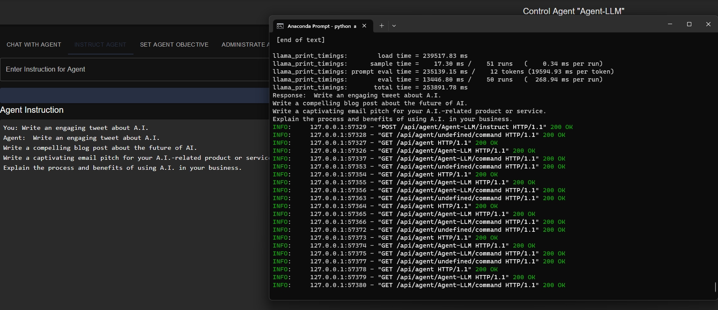Click the sample time terminal line
The image size is (718, 310).
pyautogui.click(x=438, y=64)
